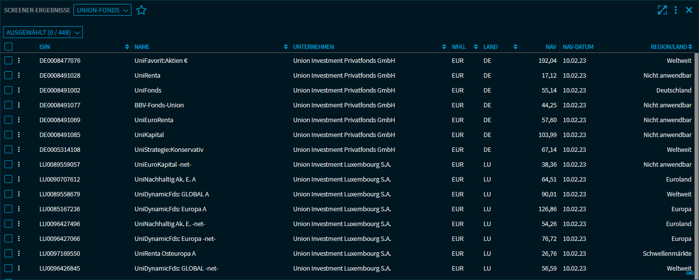Viewport: 699px width, 280px height.
Task: Tick the checkbox for BBV-Fonds-Union
Action: [8, 105]
